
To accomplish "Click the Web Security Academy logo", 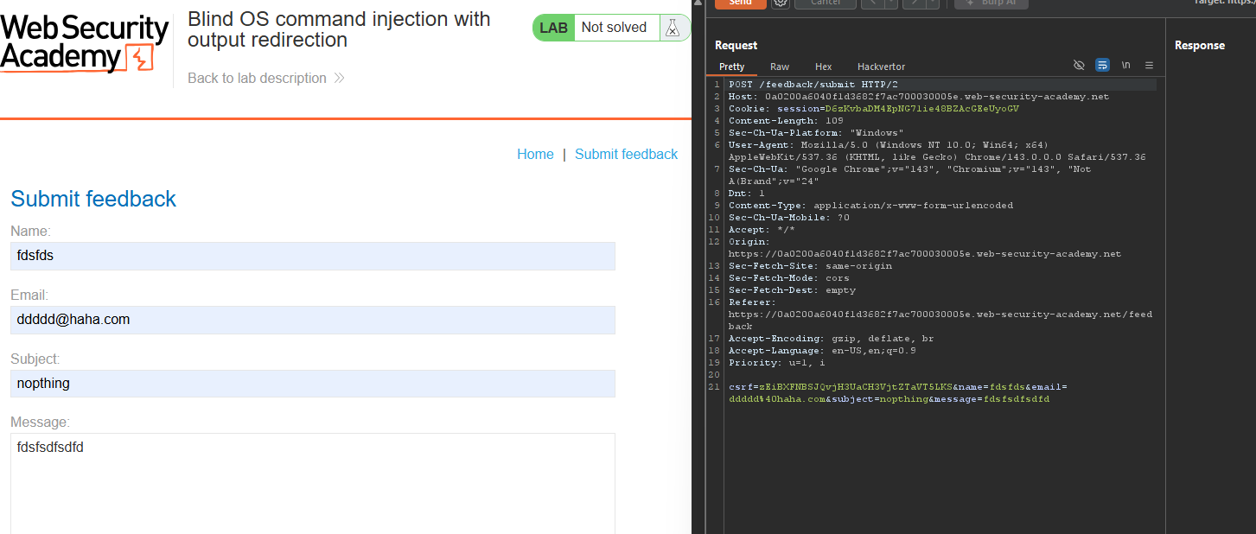I will (x=84, y=43).
